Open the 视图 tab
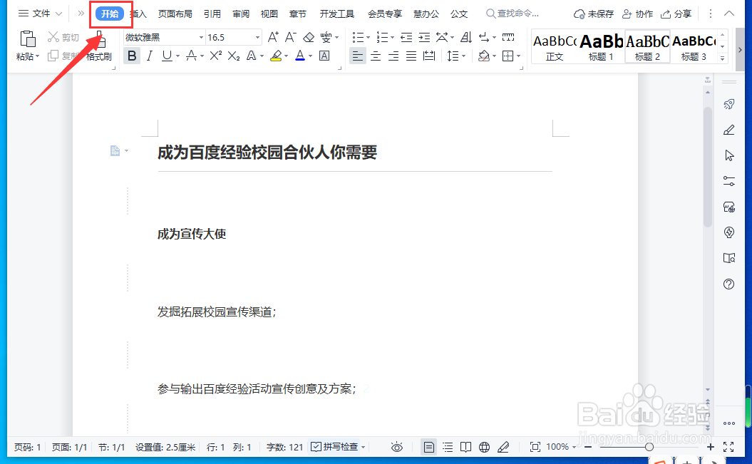The height and width of the screenshot is (464, 752). point(269,14)
